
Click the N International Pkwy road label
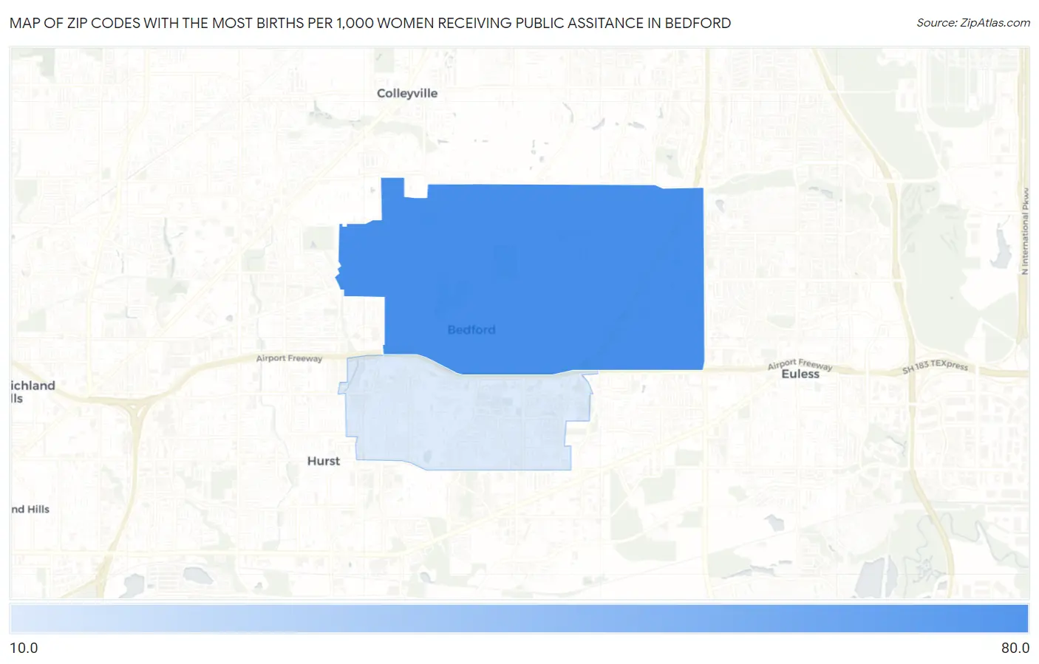[x=1025, y=231]
